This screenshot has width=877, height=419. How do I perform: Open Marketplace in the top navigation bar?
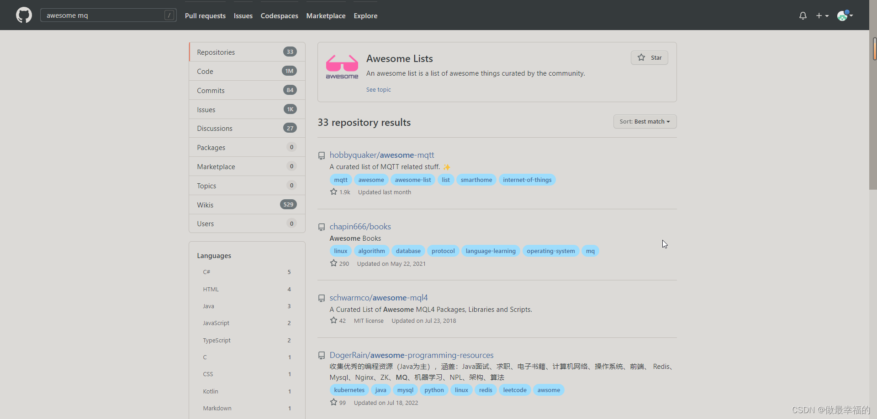coord(326,16)
